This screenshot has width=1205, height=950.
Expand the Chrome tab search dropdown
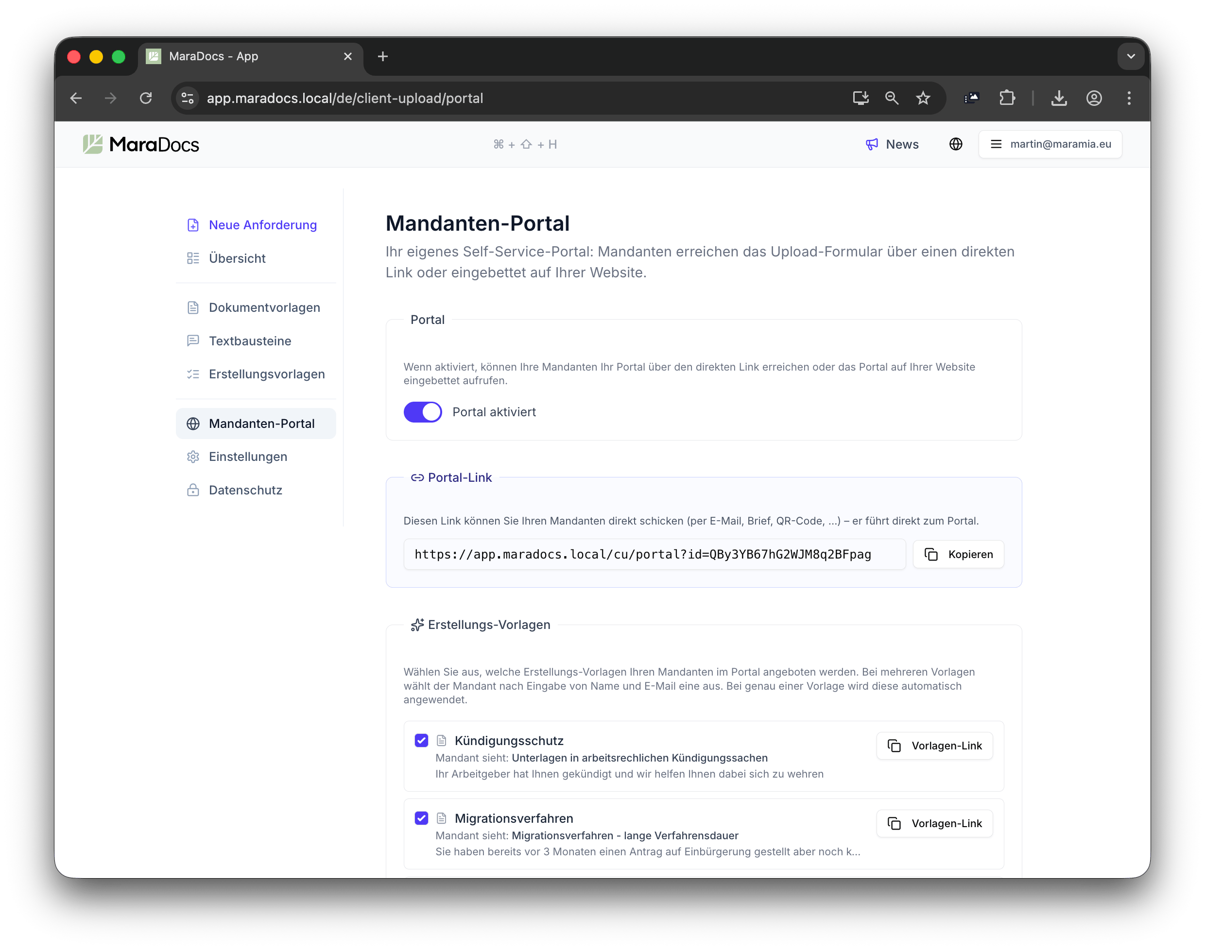tap(1131, 56)
